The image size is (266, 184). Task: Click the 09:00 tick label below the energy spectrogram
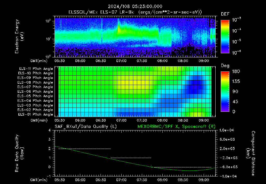point(204,61)
